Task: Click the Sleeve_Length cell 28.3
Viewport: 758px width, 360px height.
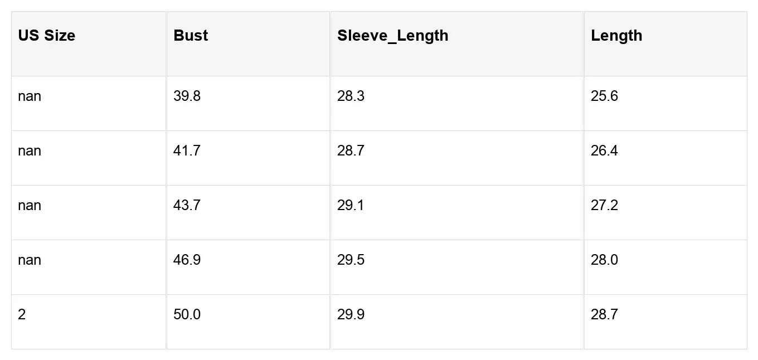Action: point(351,96)
